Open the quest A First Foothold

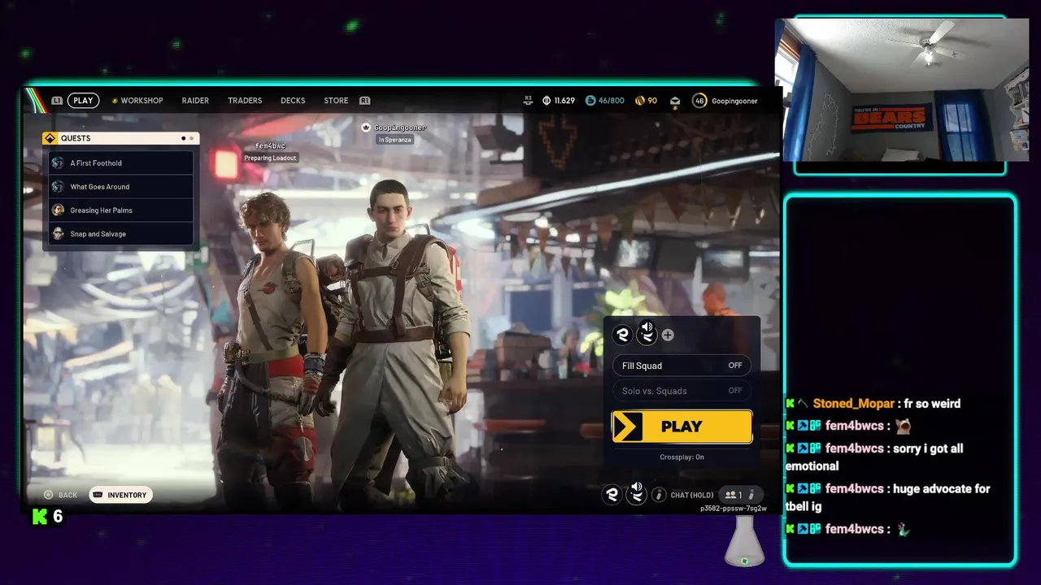[120, 162]
